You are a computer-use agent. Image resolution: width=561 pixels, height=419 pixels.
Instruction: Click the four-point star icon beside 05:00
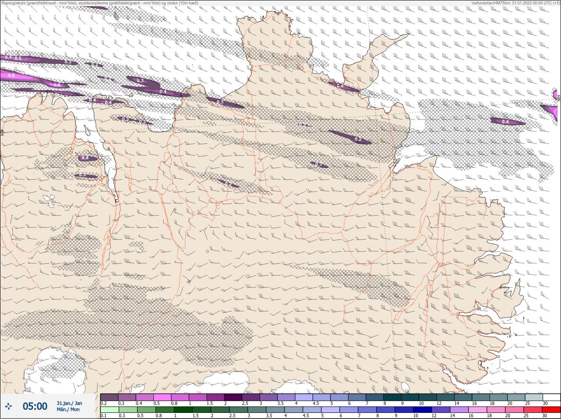click(8, 407)
